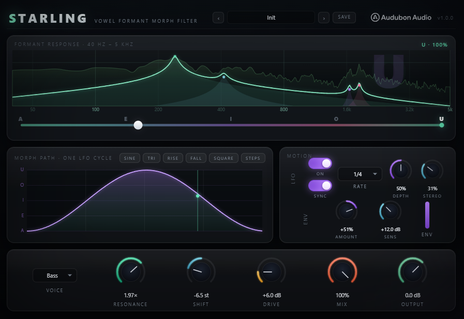This screenshot has height=319, width=464.
Task: Click the OUTPUT knob
Action: pyautogui.click(x=412, y=272)
